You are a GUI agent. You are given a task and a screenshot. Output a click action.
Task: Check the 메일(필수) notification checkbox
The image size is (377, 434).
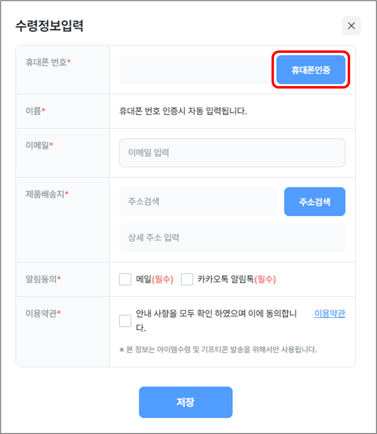click(x=125, y=279)
